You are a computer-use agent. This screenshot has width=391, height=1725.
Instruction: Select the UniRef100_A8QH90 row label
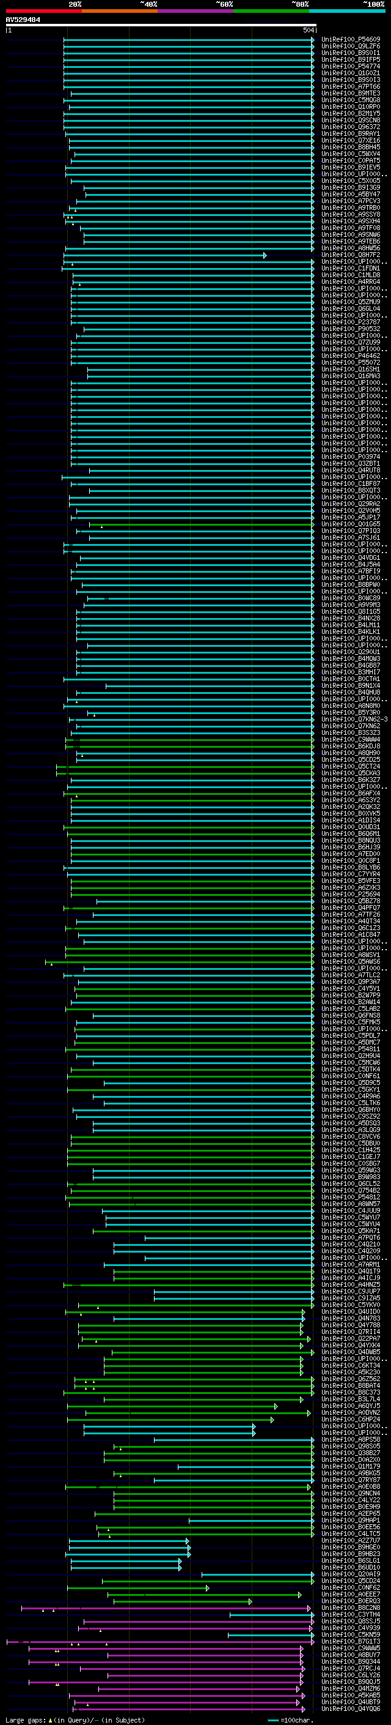[350, 753]
